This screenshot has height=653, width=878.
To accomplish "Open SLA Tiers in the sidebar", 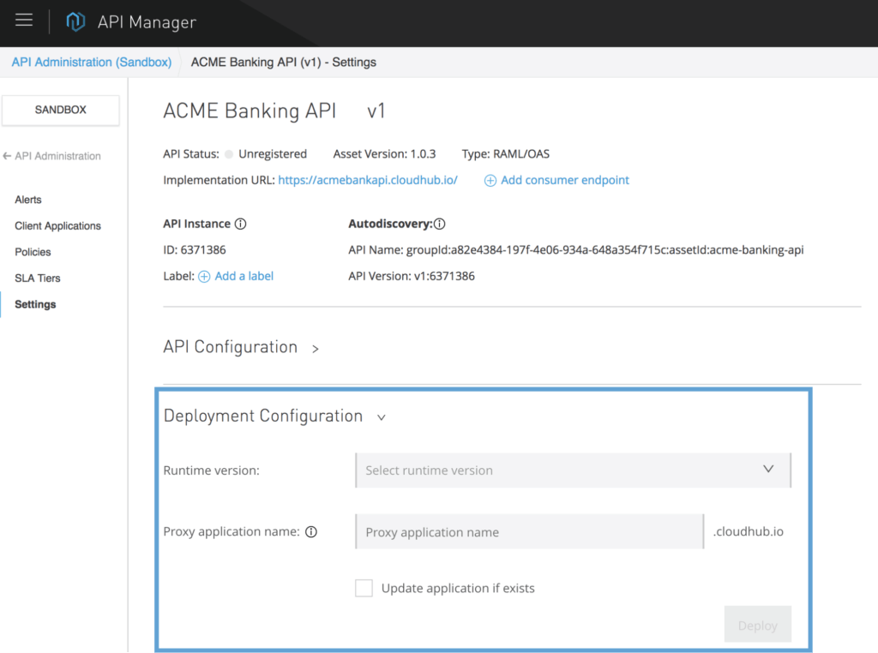I will point(38,279).
